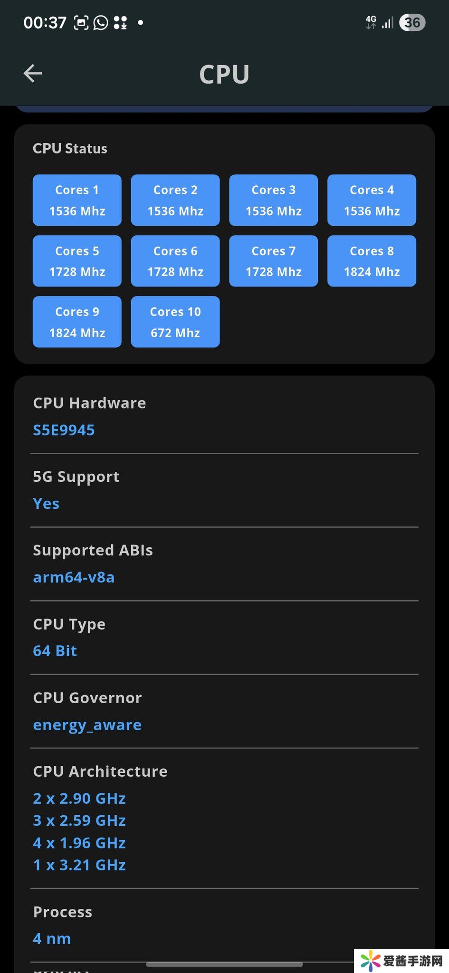The height and width of the screenshot is (973, 449).
Task: Tap the 4G network signal icon
Action: tap(371, 22)
